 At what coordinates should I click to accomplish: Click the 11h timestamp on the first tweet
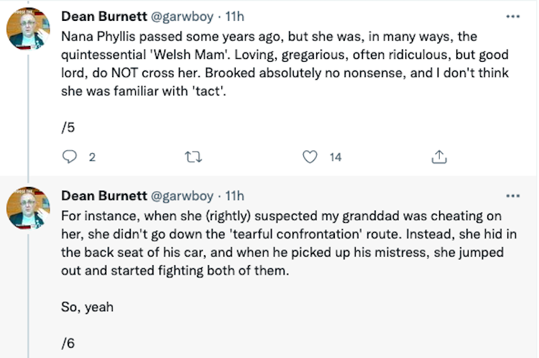(235, 17)
